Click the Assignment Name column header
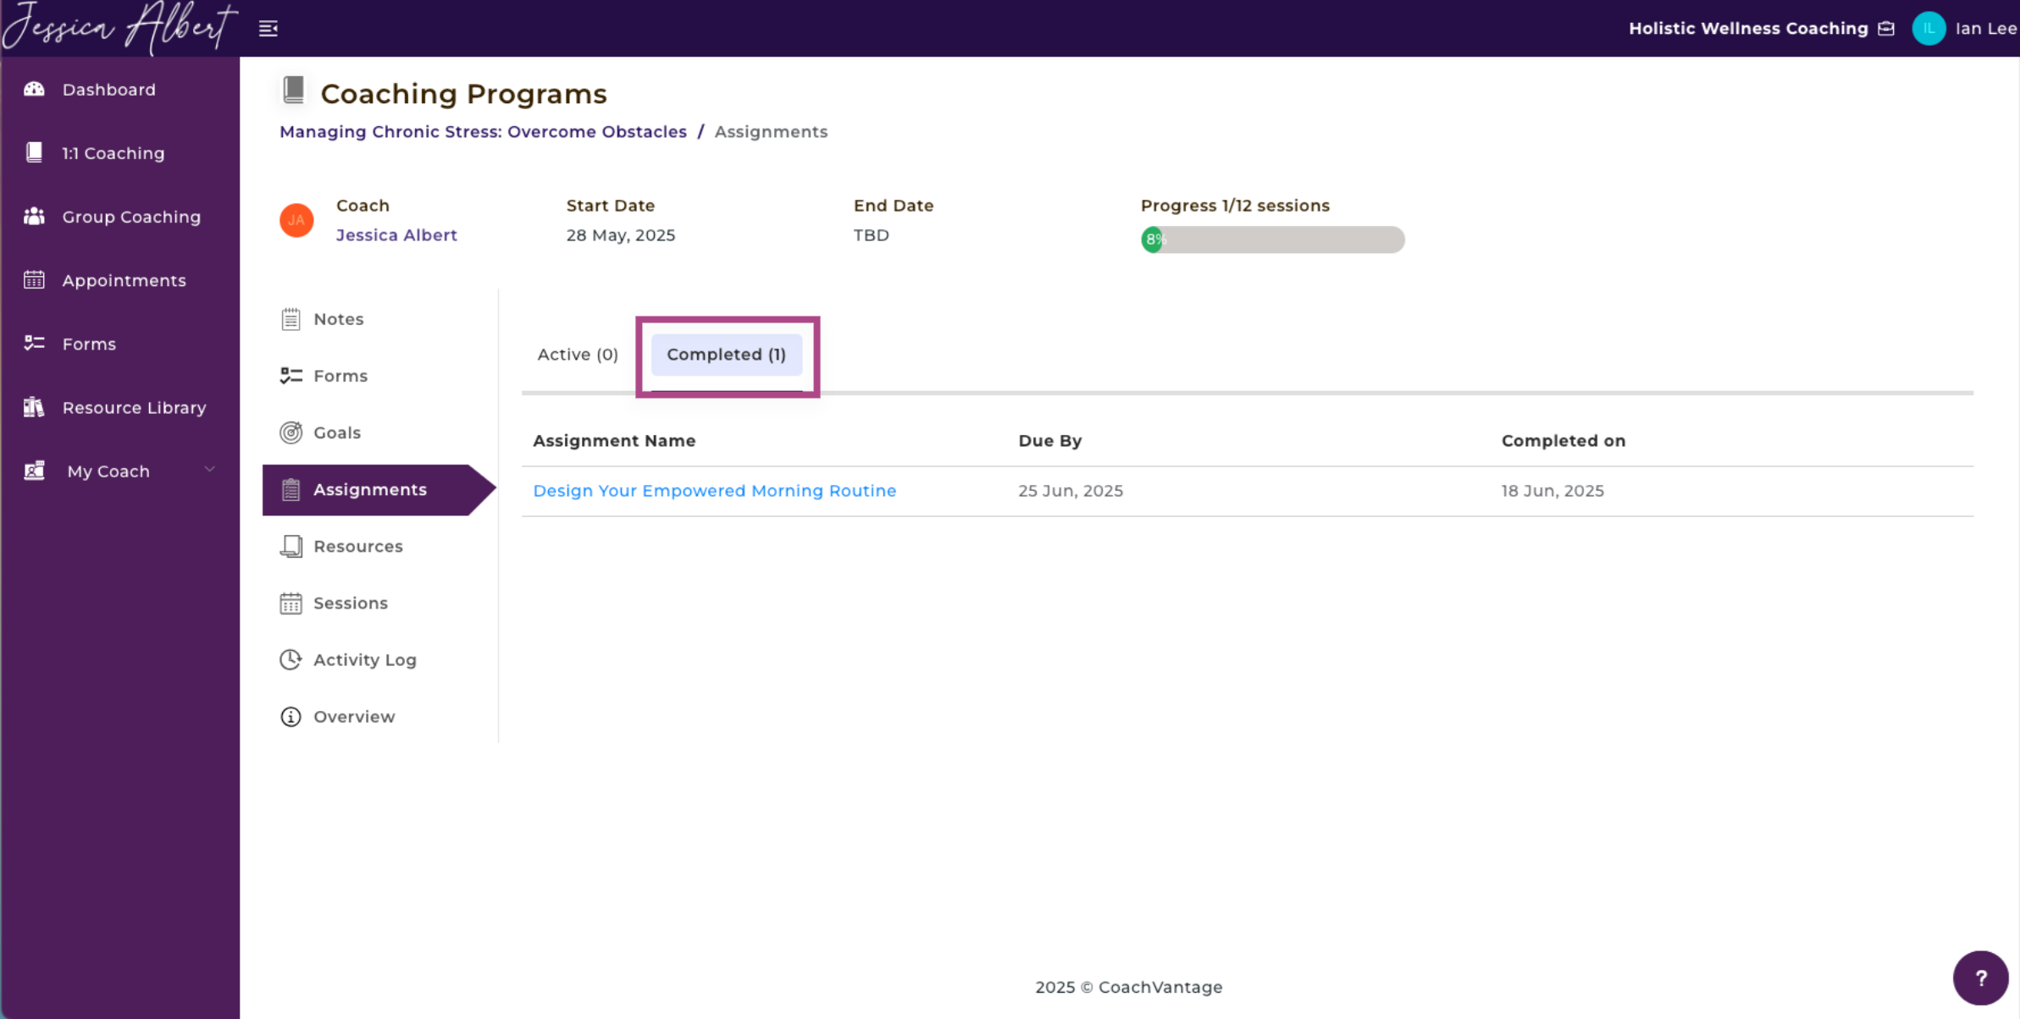 (x=614, y=440)
